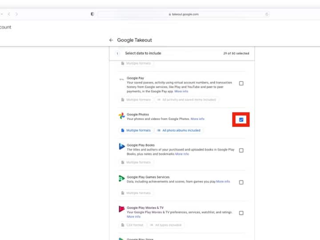Tick the Google Play Games Services checkbox
The height and width of the screenshot is (240, 320).
pos(241,182)
